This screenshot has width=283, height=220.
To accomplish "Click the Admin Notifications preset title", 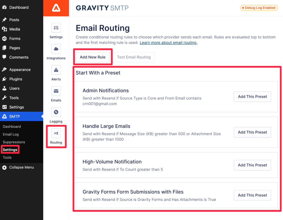I will pos(106,90).
